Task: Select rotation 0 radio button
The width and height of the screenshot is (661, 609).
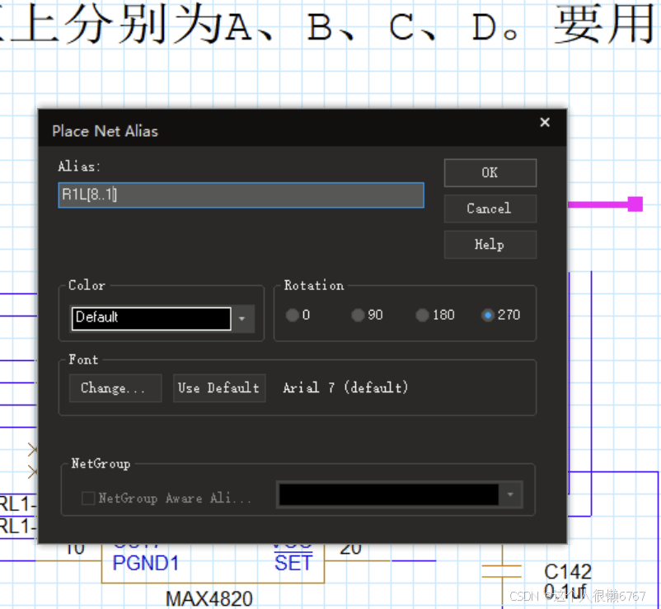Action: click(x=292, y=315)
